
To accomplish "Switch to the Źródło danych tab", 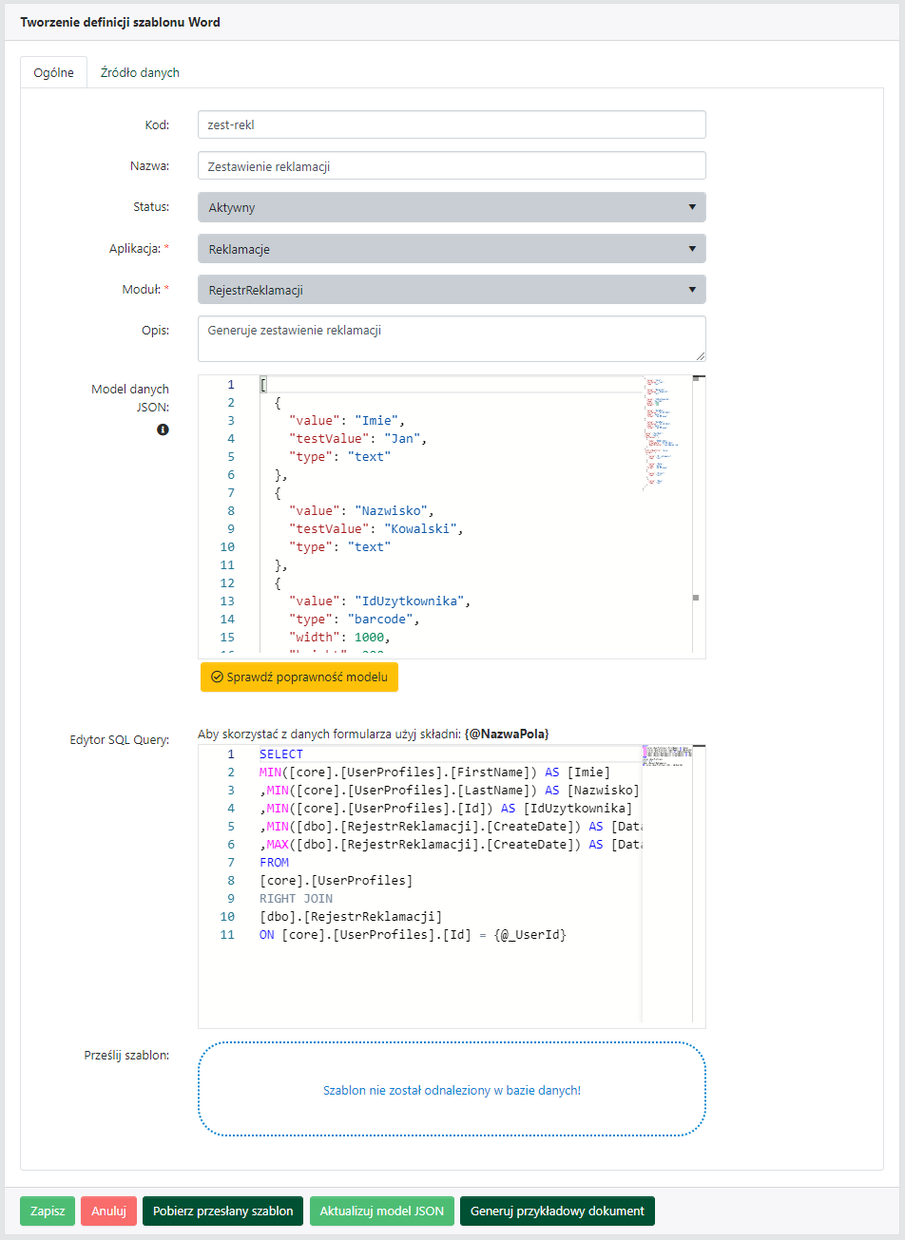I will [x=140, y=72].
